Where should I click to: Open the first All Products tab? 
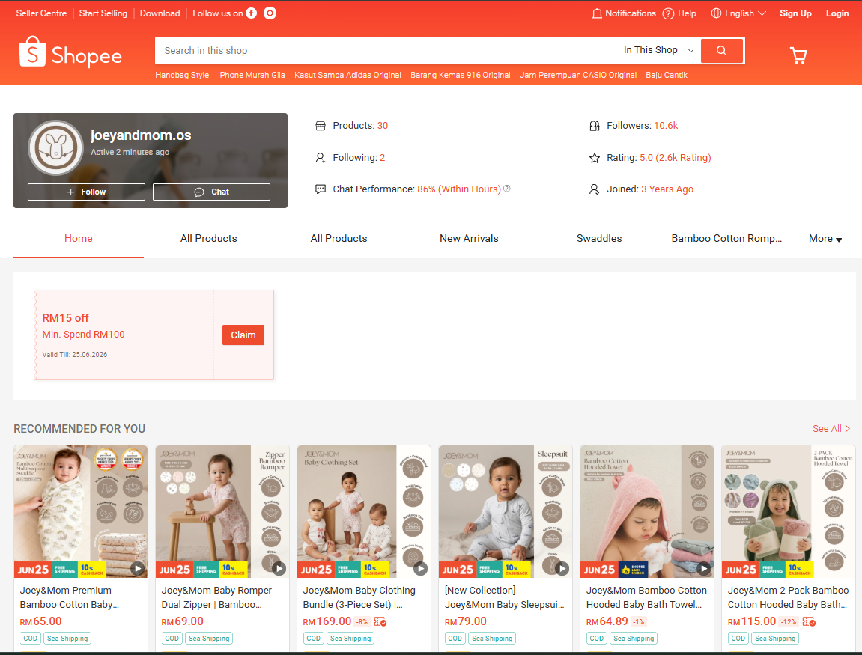(x=208, y=239)
